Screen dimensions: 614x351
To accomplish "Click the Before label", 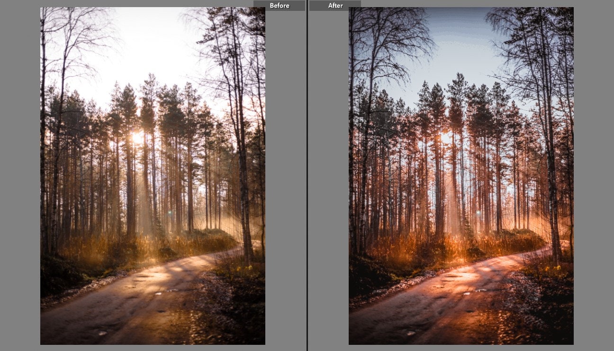I will click(280, 5).
